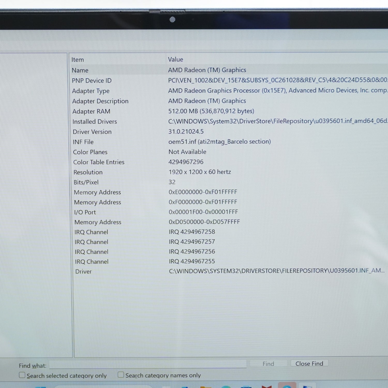The width and height of the screenshot is (388, 388).
Task: Select the I/O Port row label
Action: (85, 212)
